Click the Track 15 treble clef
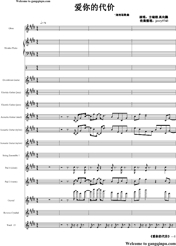 [x=27, y=225]
